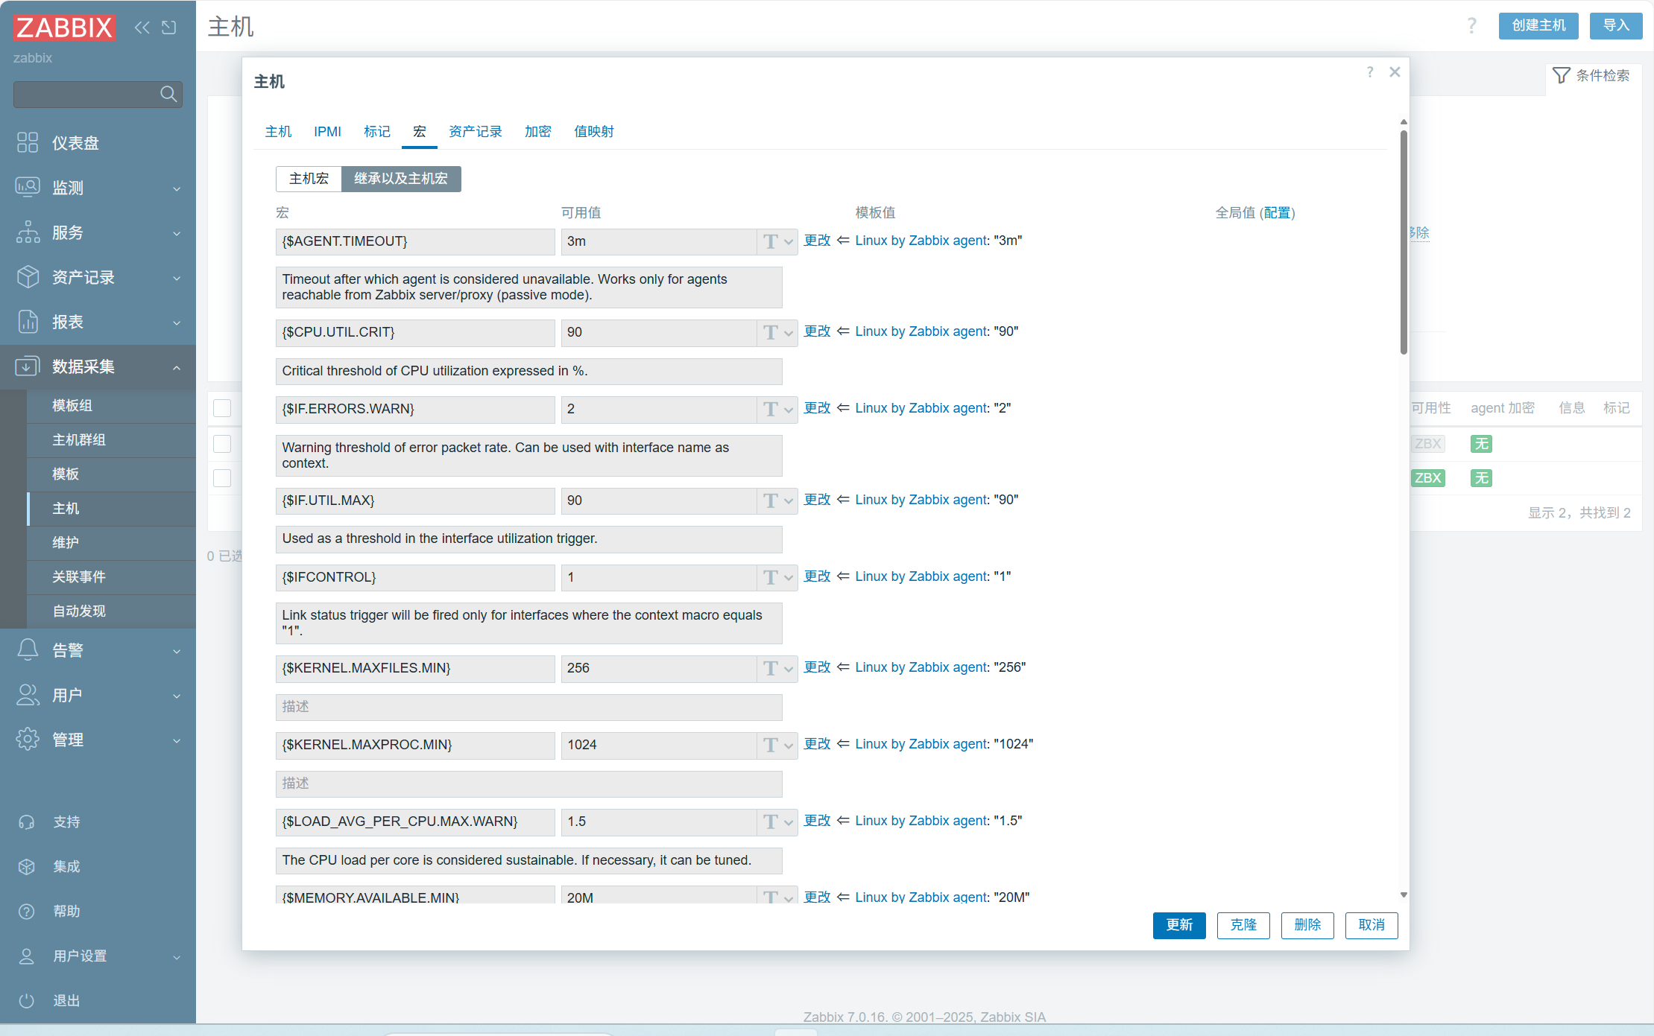Click the 服务 services icon
Screen dimensions: 1654x1036
pyautogui.click(x=28, y=232)
